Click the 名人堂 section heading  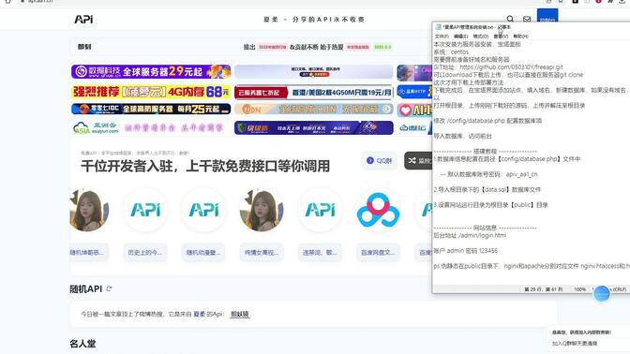coord(82,344)
